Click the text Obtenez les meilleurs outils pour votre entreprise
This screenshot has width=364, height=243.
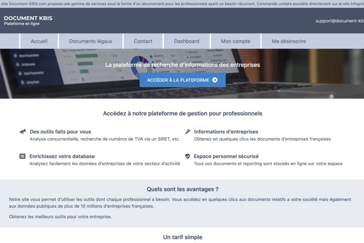point(60,217)
